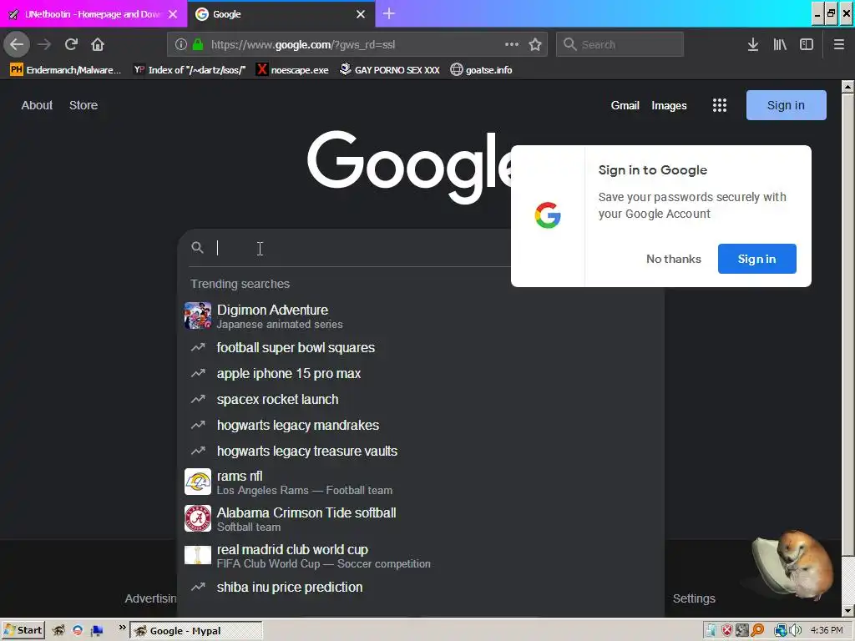Select Alabama Crimson Tide softball suggestion

click(x=421, y=518)
